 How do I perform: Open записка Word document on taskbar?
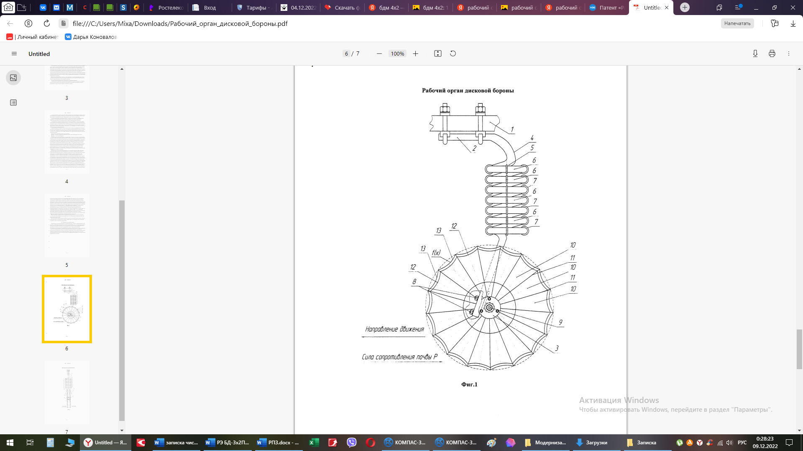[176, 443]
